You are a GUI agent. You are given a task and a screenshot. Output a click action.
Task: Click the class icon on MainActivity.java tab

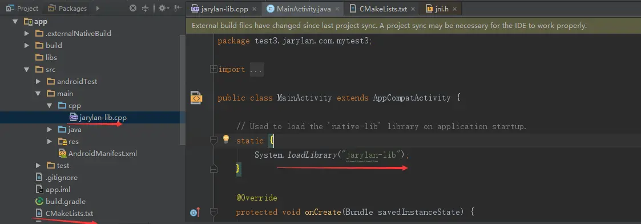[x=270, y=8]
